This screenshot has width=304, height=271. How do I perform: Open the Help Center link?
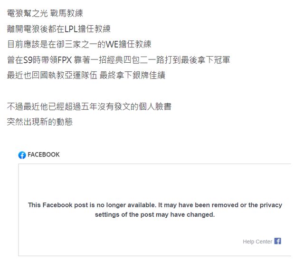pos(257,242)
